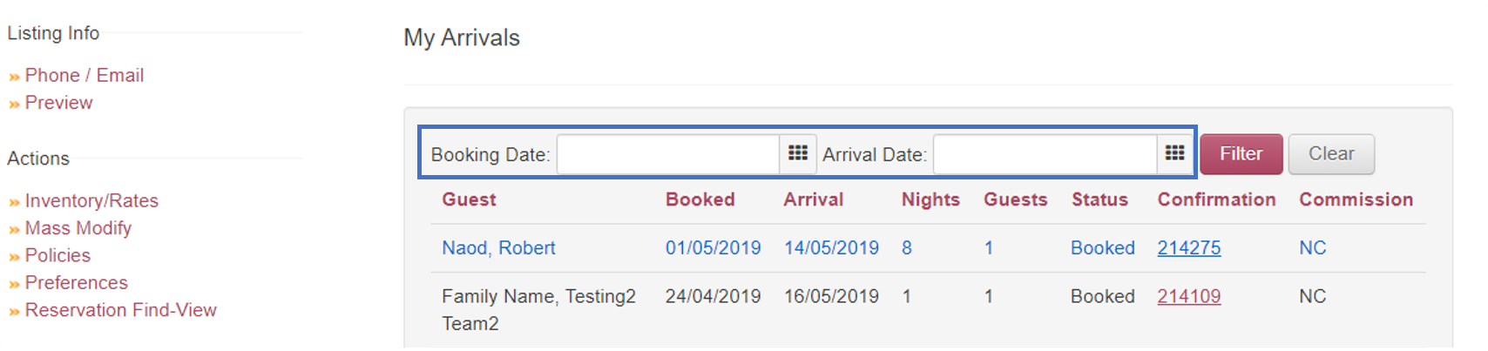The image size is (1488, 351).
Task: Open confirmation number 214275
Action: click(1188, 248)
